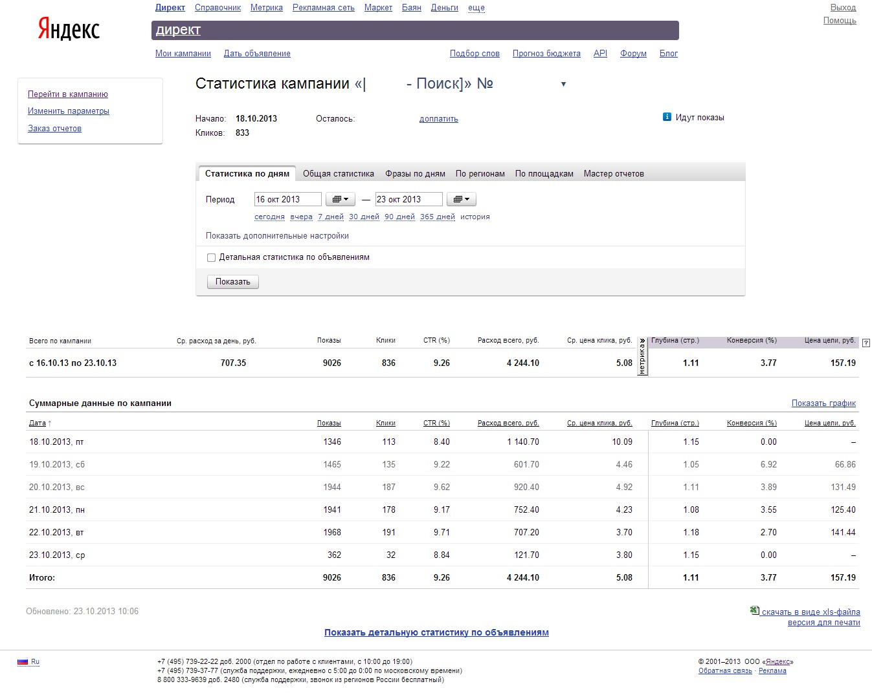Click the blue info icon near Идут показы
Screen dimensions: 872x695
pyautogui.click(x=667, y=117)
